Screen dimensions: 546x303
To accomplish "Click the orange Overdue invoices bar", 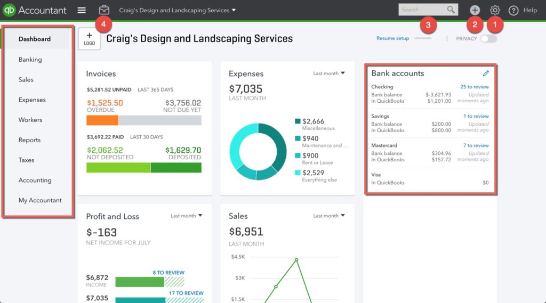I will [x=102, y=120].
